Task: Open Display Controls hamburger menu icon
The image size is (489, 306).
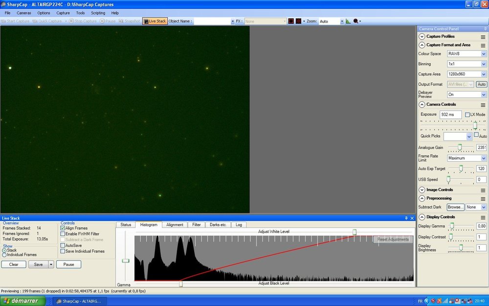Action: pyautogui.click(x=483, y=217)
